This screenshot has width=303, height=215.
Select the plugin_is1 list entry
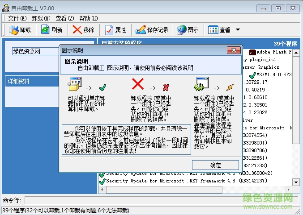pos(260,60)
